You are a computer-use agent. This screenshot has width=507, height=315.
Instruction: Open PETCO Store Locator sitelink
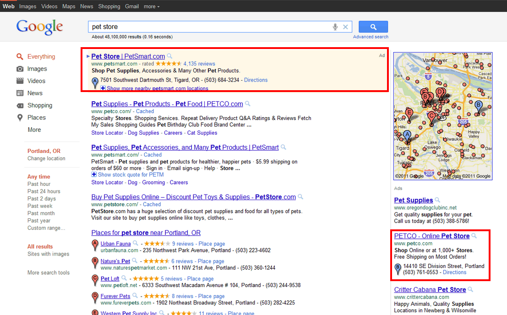pos(107,133)
